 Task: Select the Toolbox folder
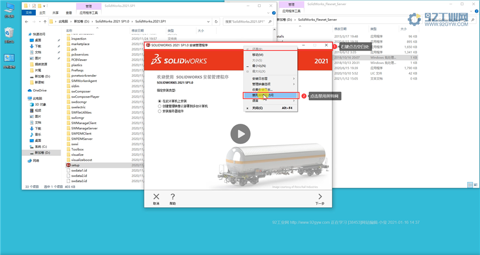pyautogui.click(x=77, y=149)
